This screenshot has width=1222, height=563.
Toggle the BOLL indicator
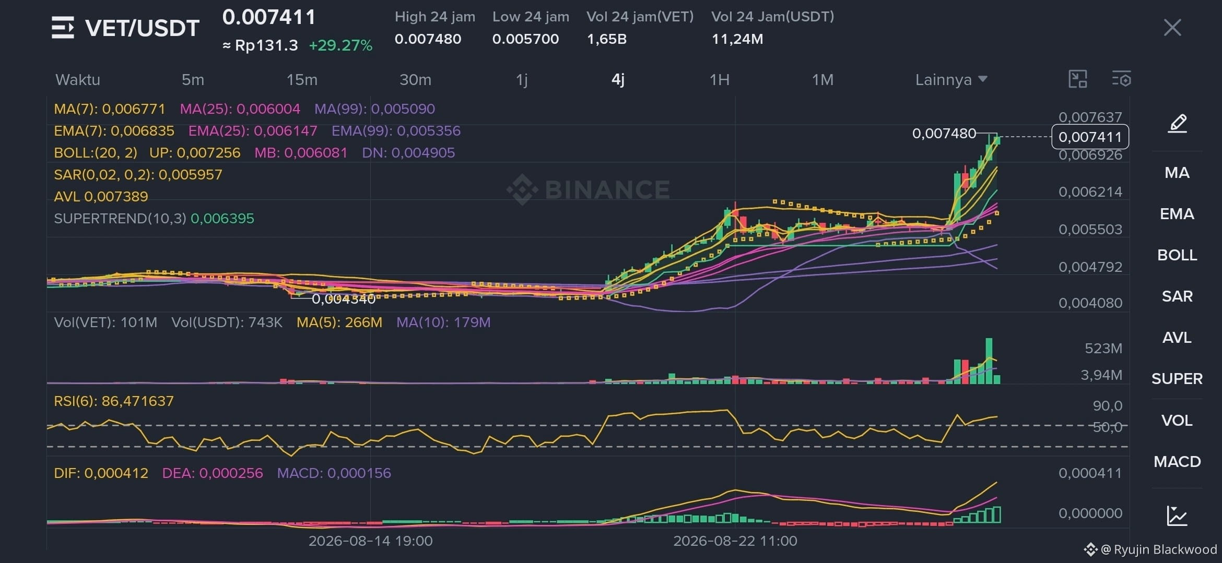pyautogui.click(x=1177, y=255)
